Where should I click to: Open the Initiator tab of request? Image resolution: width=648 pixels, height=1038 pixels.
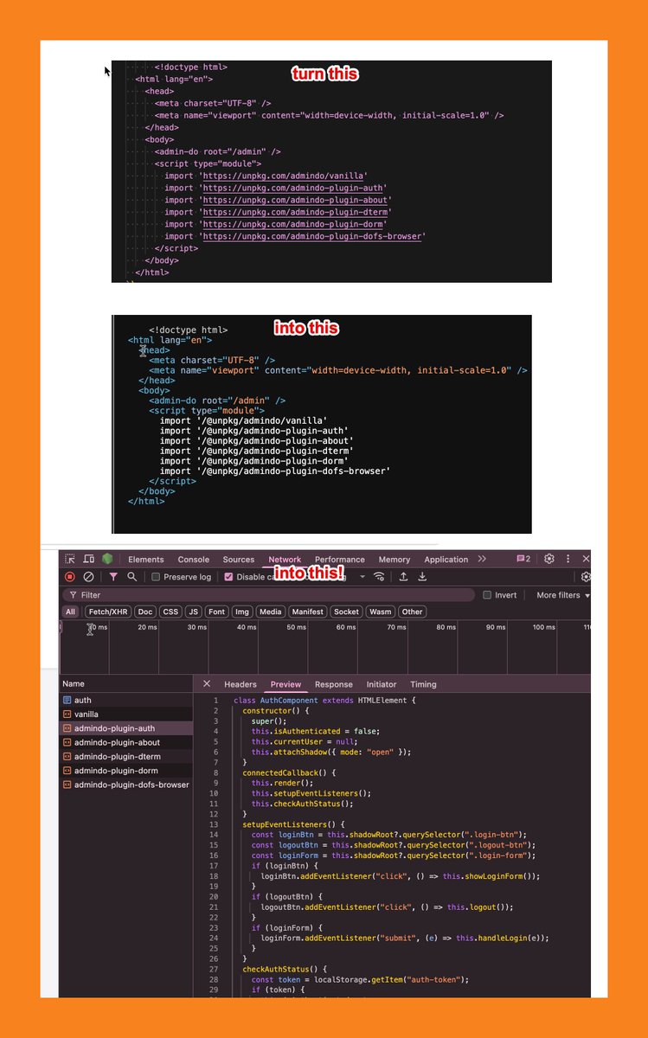pos(382,684)
